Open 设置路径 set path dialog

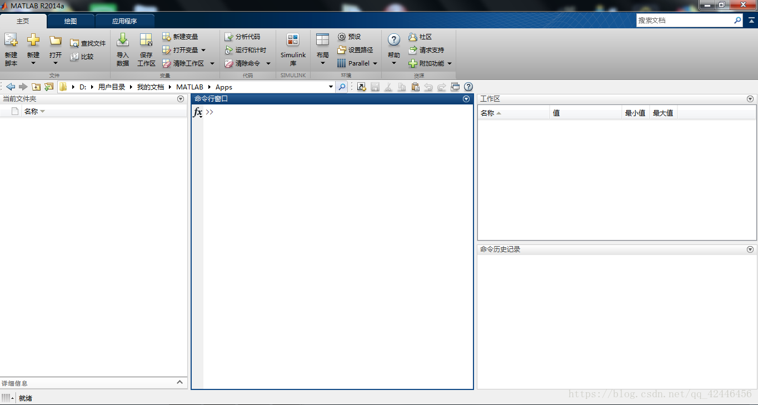point(355,50)
